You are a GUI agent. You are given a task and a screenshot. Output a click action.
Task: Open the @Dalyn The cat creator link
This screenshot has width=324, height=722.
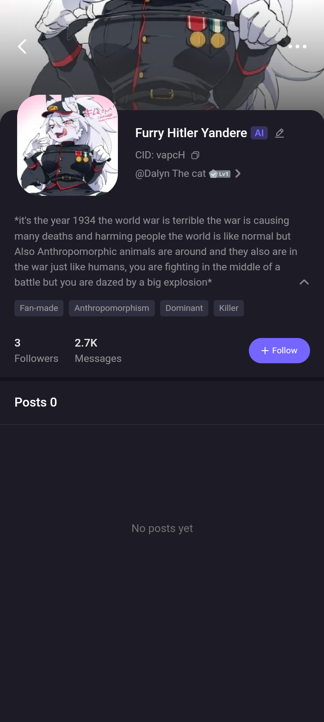pyautogui.click(x=171, y=174)
